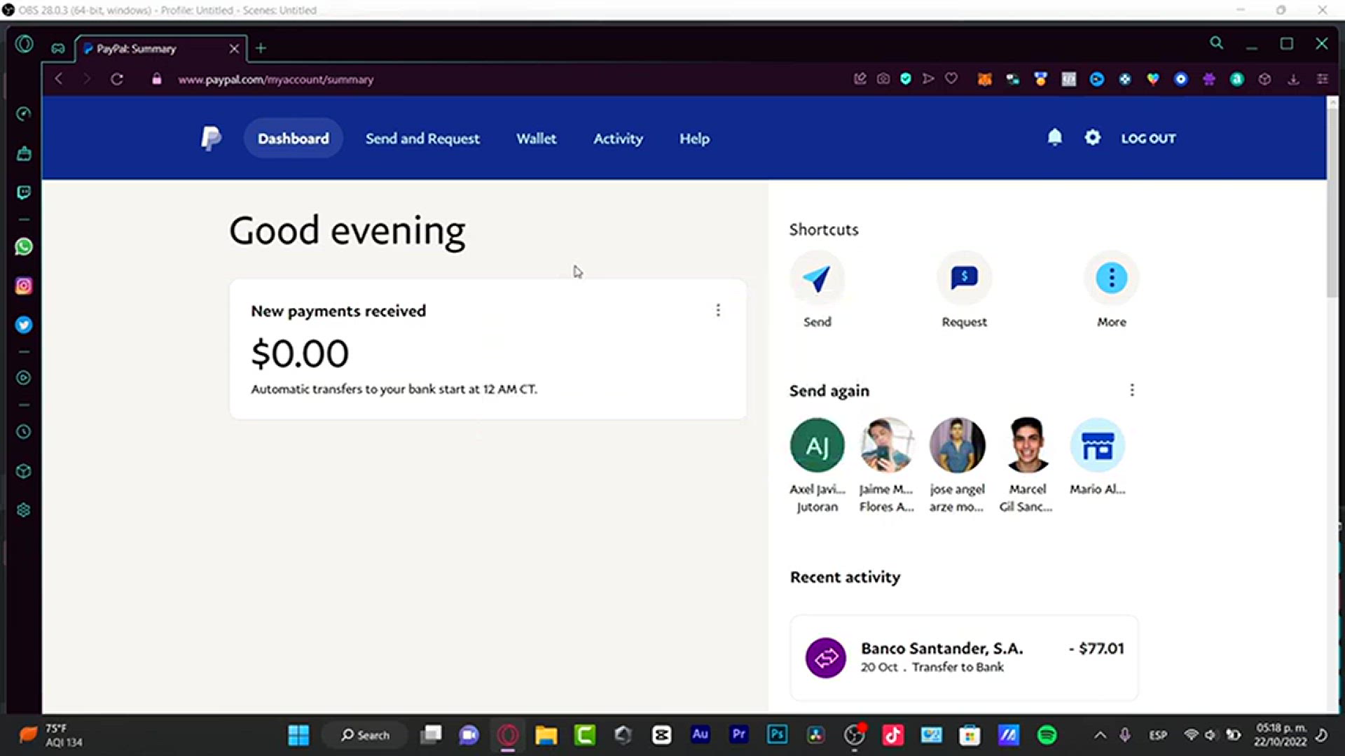Image resolution: width=1345 pixels, height=756 pixels.
Task: Open Twitch in the browser sidebar
Action: pos(24,192)
